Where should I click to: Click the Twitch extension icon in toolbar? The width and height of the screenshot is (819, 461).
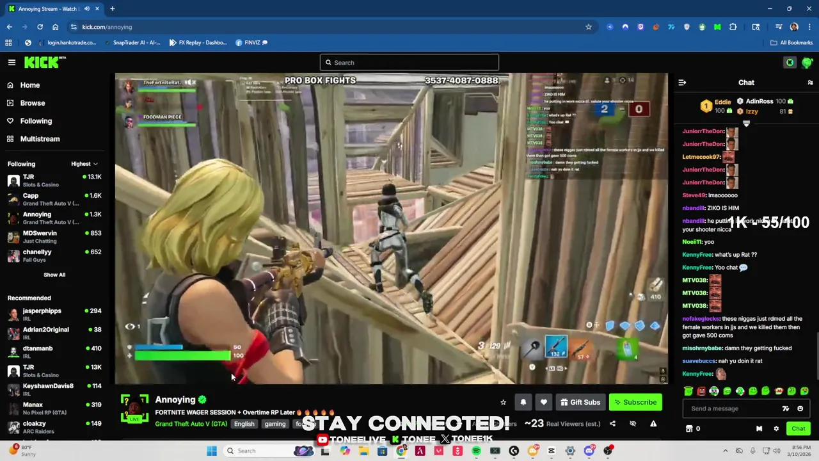640,27
